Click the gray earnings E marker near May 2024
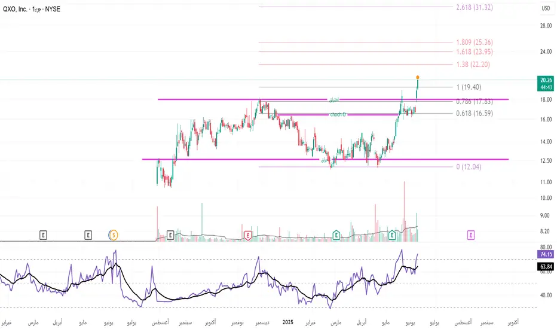Viewport: 557px width, 329px height. click(88, 235)
